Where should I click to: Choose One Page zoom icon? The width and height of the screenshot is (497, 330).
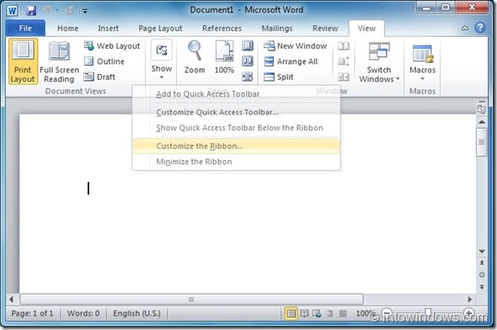click(x=248, y=45)
